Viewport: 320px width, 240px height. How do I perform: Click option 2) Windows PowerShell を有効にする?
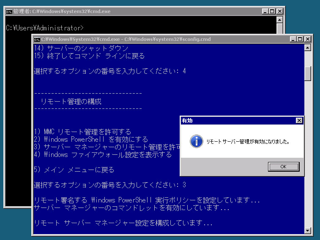pos(91,140)
